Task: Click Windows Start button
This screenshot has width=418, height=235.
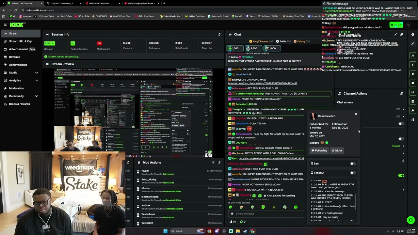Action: [x=165, y=231]
